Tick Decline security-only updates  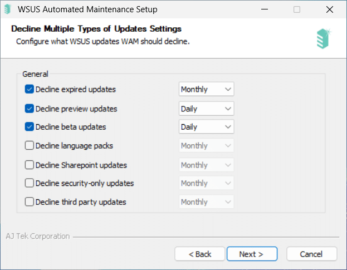pos(29,183)
